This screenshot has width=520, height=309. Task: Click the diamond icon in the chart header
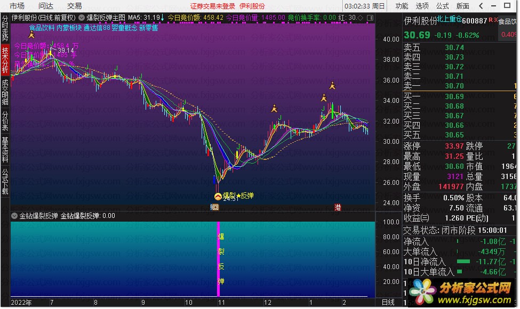click(361, 18)
